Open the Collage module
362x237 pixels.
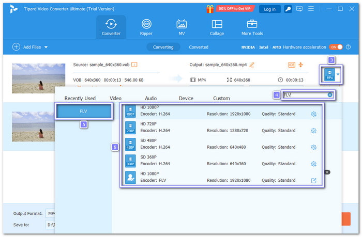click(x=217, y=27)
